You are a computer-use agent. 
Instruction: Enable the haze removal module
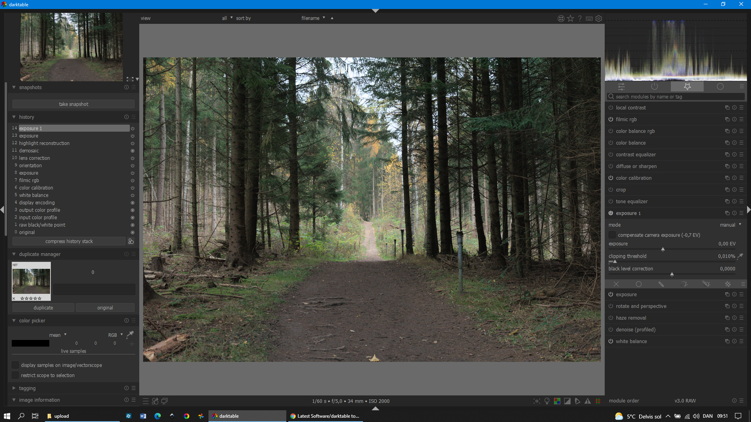[611, 318]
